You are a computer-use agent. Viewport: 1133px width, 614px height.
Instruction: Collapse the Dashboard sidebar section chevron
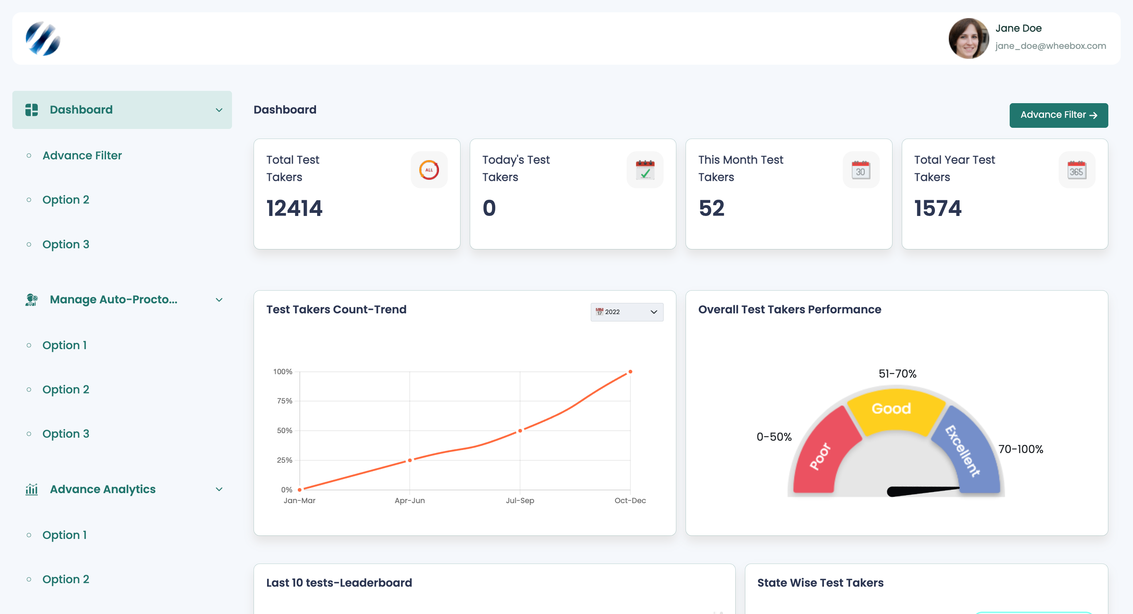[219, 110]
